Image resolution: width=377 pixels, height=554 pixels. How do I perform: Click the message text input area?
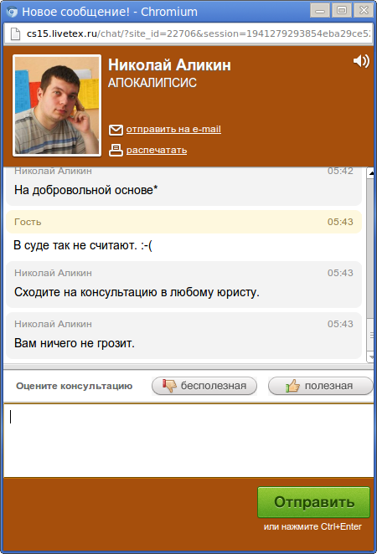tap(188, 440)
